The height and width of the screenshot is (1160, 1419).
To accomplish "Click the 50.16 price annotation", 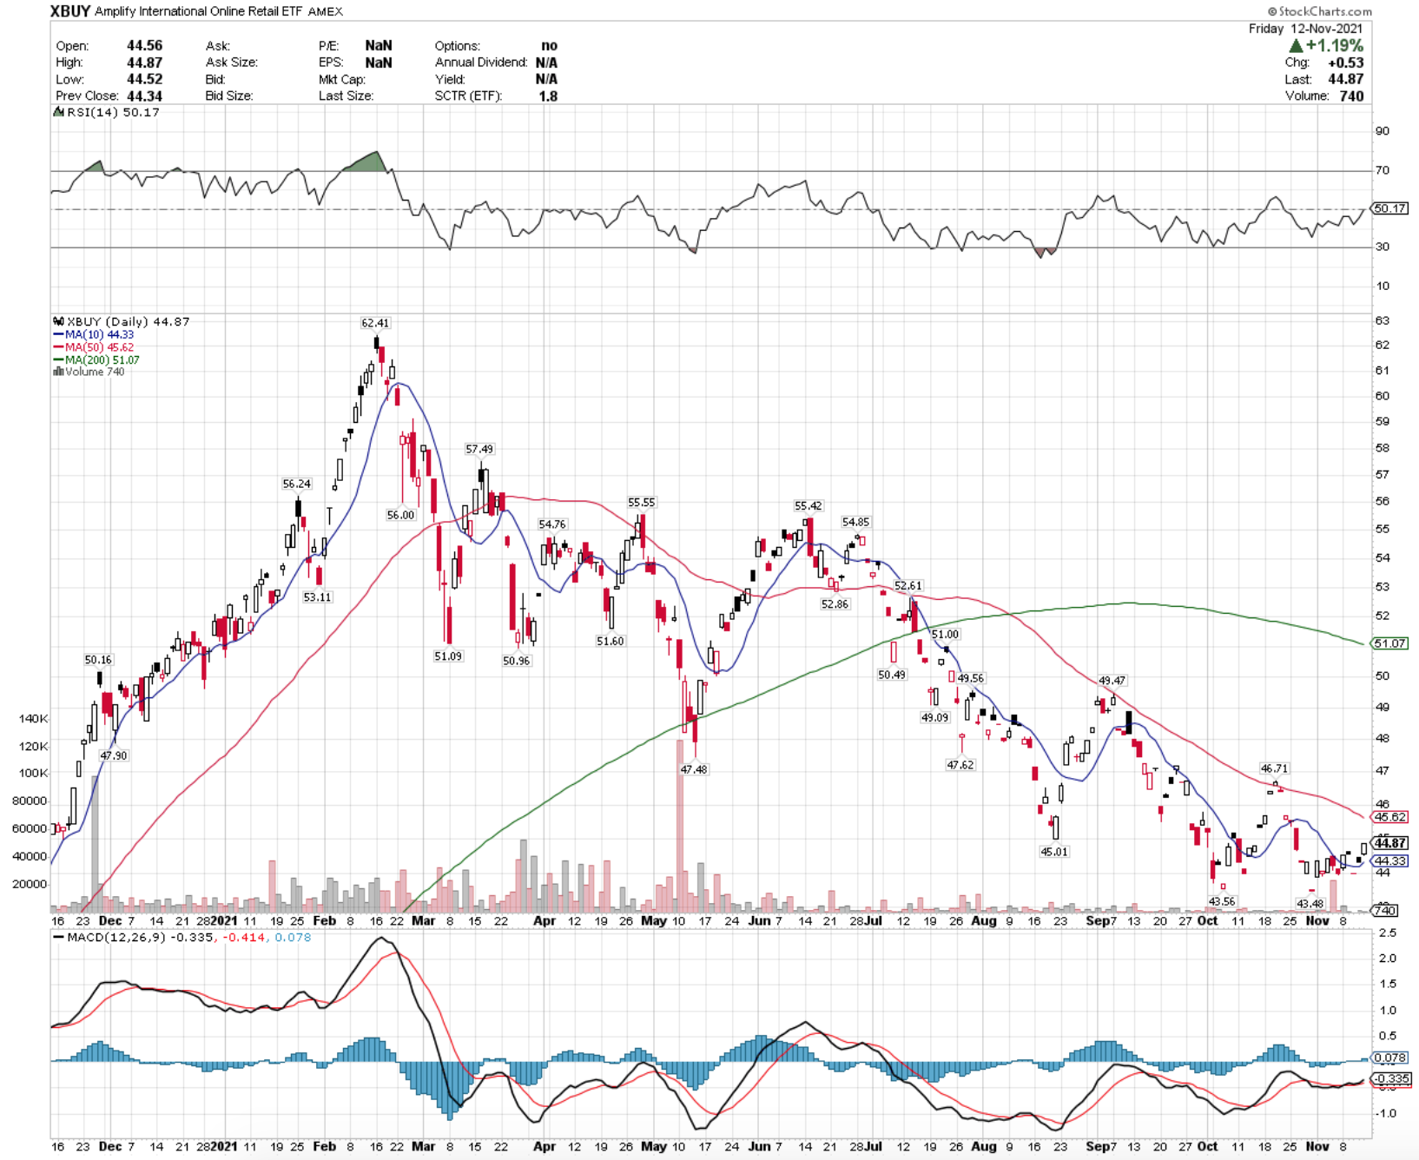I will coord(98,660).
